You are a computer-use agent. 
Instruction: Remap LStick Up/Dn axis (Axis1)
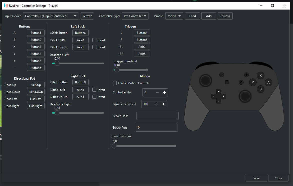tap(80, 47)
